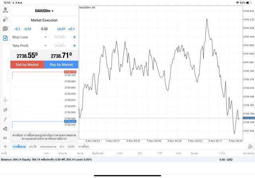
Task: Increase volume by 0.01
Action: pos(61,29)
